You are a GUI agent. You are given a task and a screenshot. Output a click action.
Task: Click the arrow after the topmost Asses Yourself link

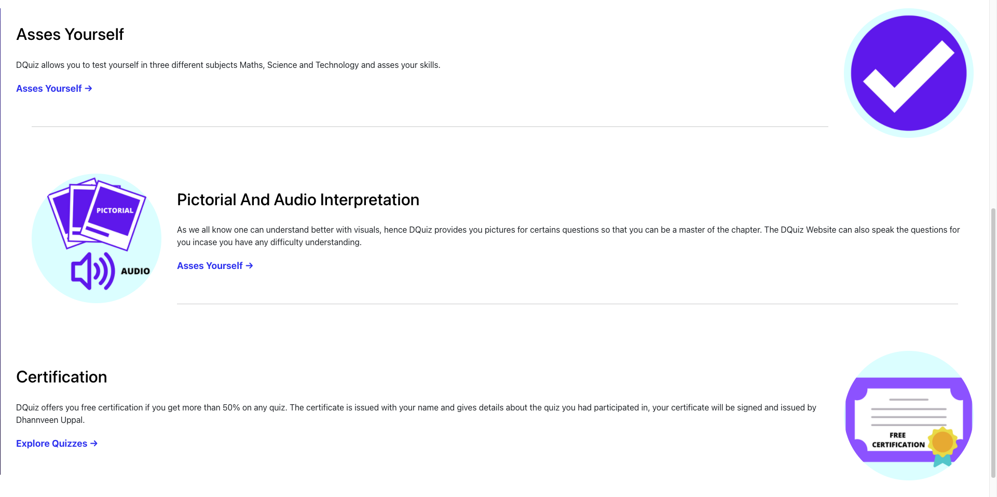pyautogui.click(x=89, y=89)
